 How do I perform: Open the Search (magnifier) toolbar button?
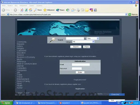click(38, 10)
